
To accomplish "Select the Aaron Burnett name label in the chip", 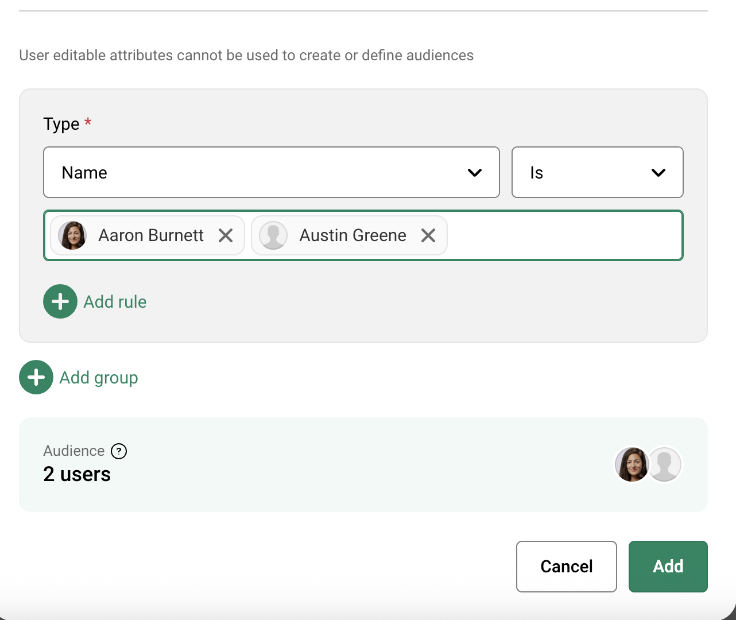I will pyautogui.click(x=151, y=235).
